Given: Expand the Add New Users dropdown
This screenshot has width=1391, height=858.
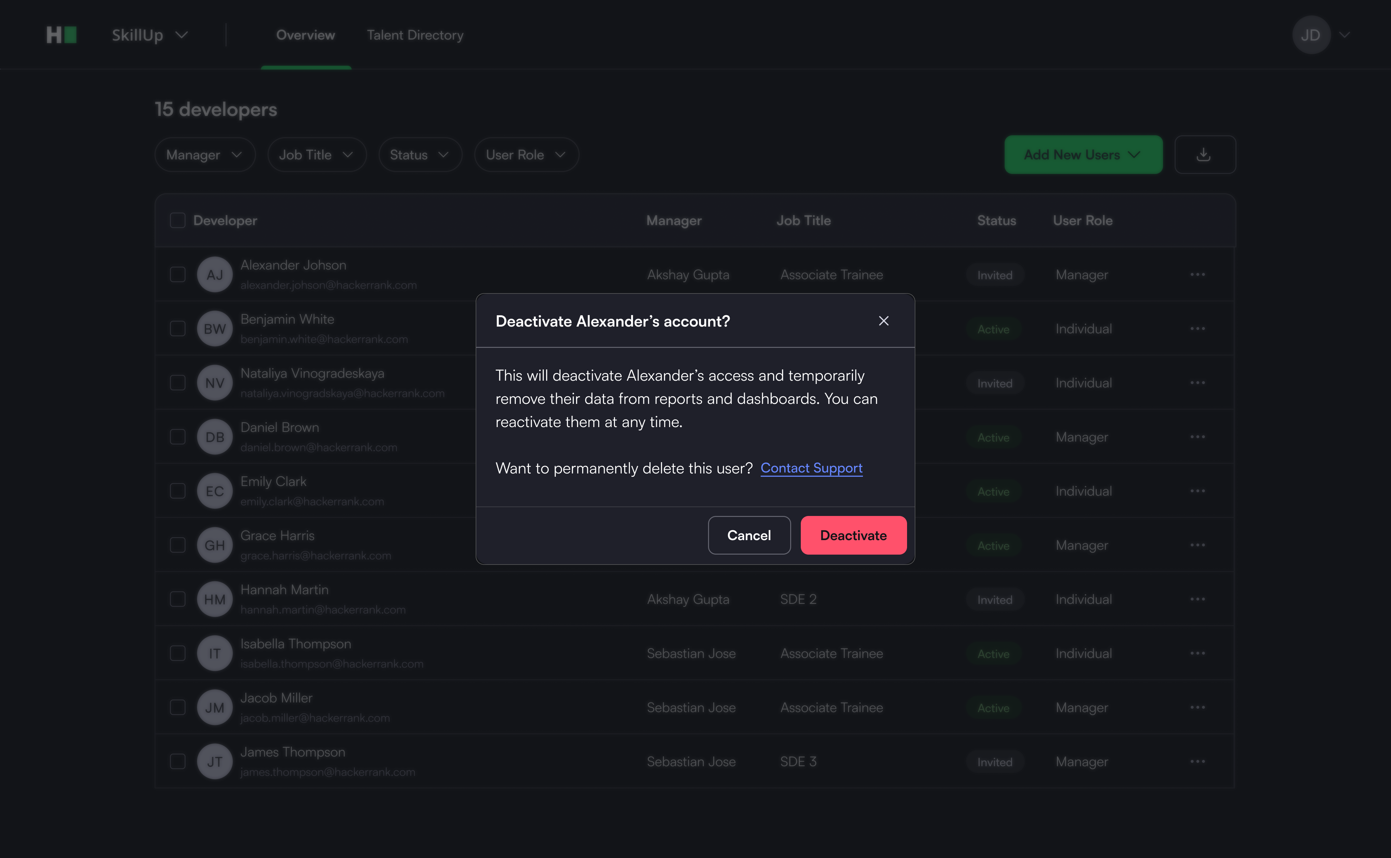Looking at the screenshot, I should 1083,155.
